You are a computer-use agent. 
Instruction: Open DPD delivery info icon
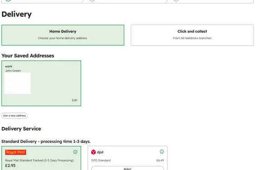pos(162,151)
